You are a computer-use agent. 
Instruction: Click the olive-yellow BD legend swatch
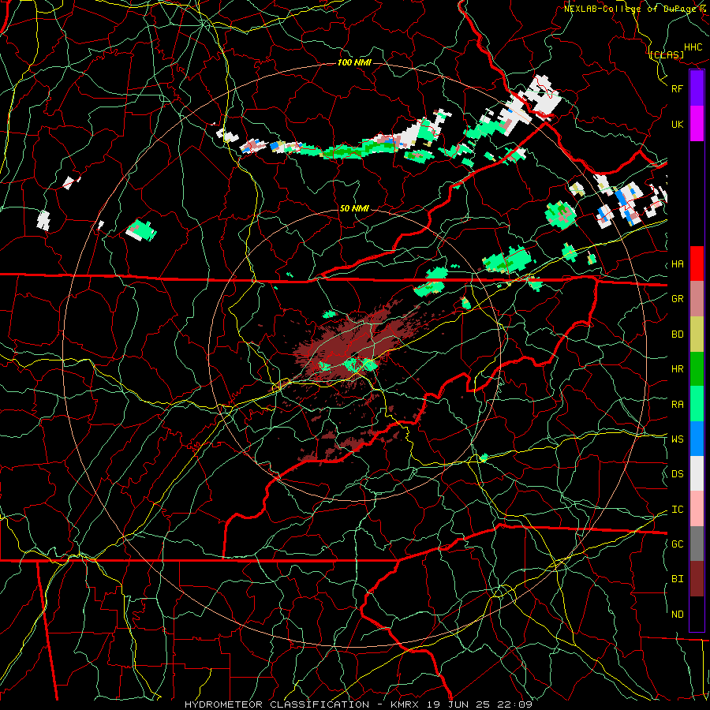click(697, 334)
